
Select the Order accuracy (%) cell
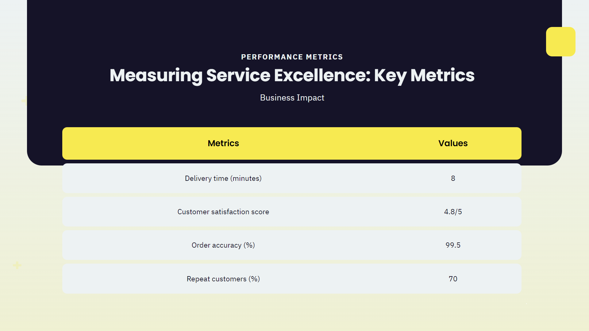(223, 245)
